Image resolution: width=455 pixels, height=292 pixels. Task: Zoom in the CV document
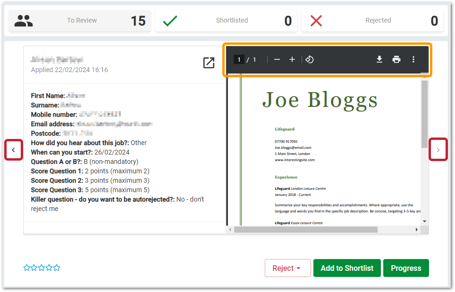pos(292,59)
